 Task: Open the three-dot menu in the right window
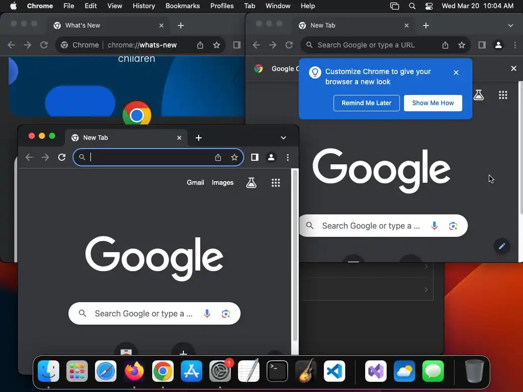[515, 45]
